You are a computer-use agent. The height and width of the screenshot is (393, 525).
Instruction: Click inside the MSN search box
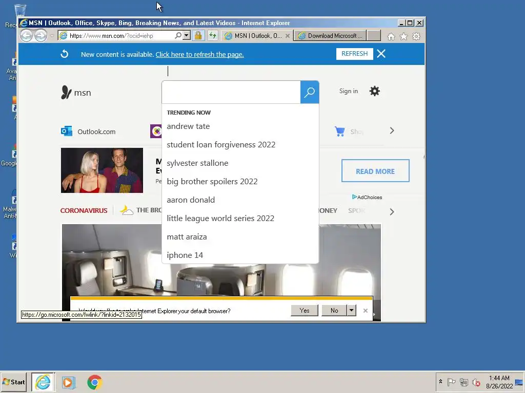pyautogui.click(x=231, y=92)
